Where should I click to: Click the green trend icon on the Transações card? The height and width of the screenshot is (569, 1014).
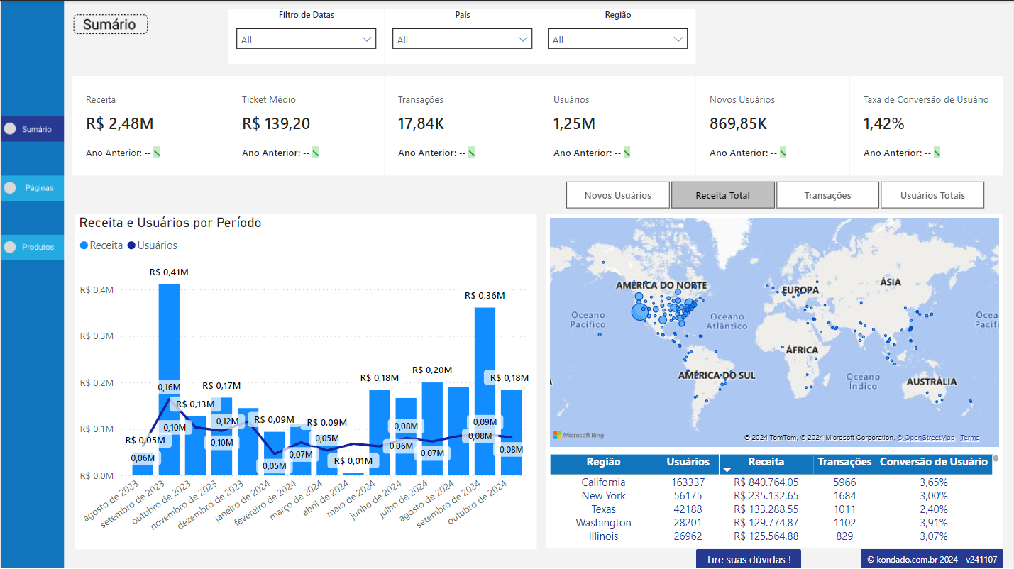tap(473, 152)
